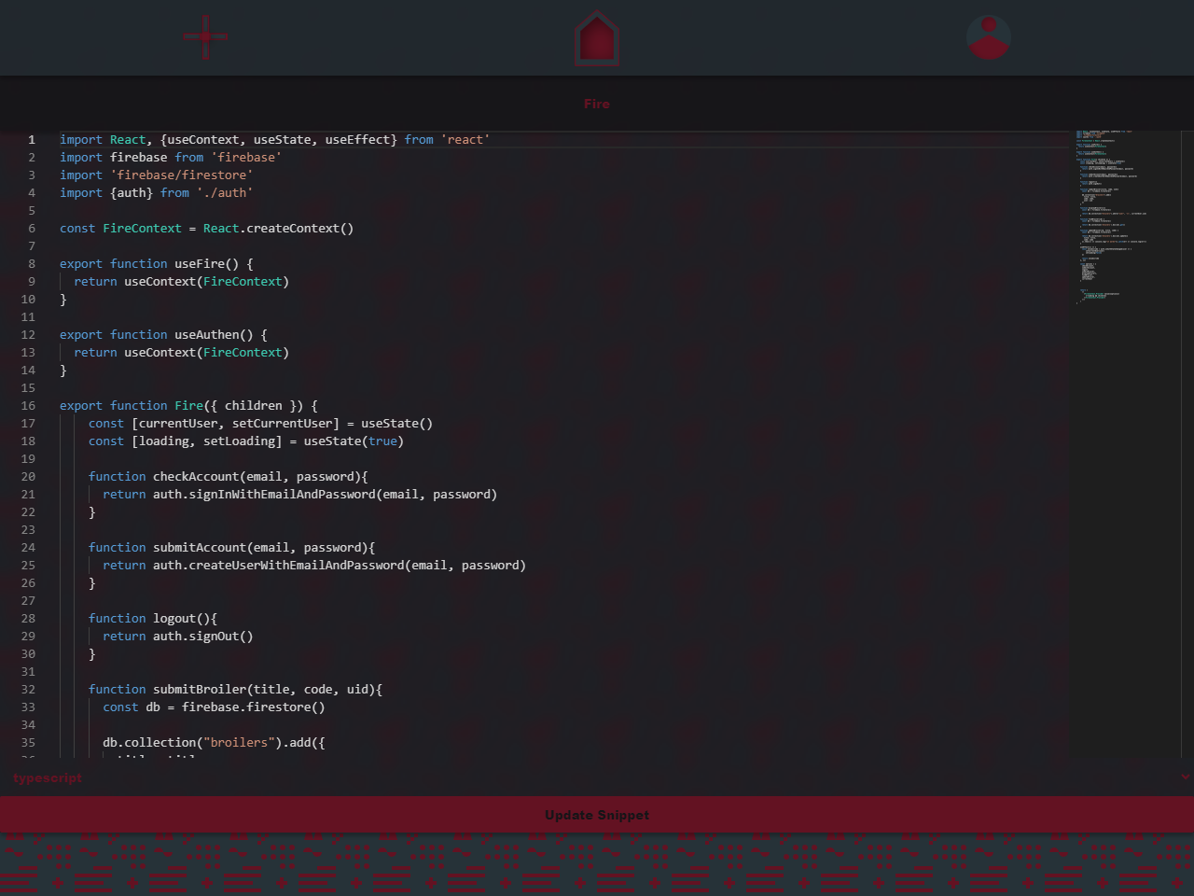Click the 'Fire' snippet title field
This screenshot has height=896, width=1194.
[597, 104]
